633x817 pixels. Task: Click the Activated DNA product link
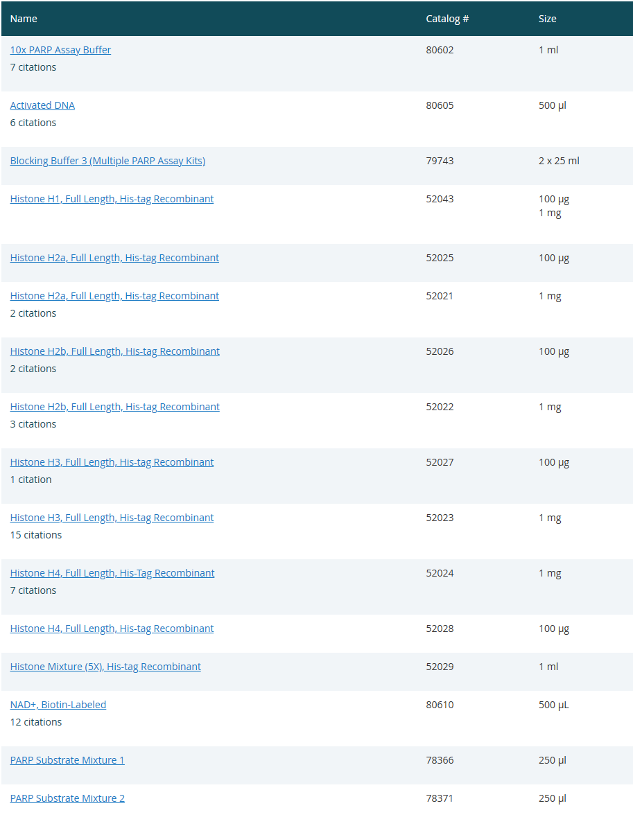[x=42, y=105]
